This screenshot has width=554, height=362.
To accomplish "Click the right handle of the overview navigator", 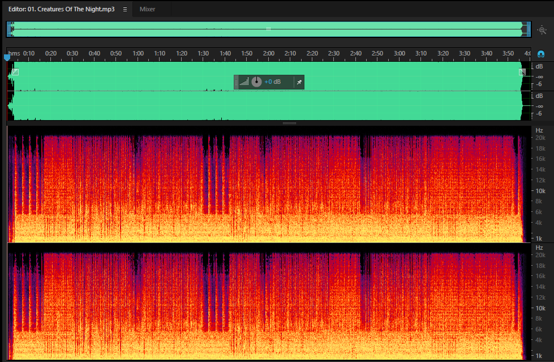I will click(529, 29).
